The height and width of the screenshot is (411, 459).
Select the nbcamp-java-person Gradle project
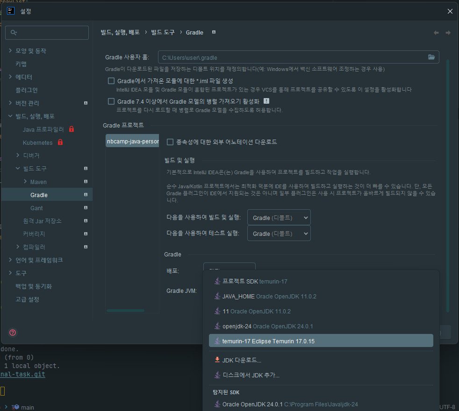(132, 141)
